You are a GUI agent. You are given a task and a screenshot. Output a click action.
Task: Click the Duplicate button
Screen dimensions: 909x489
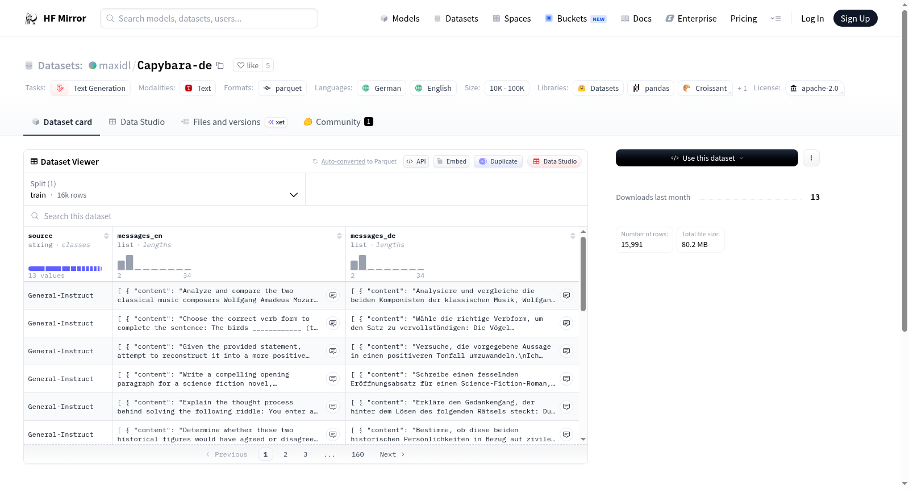click(x=498, y=161)
